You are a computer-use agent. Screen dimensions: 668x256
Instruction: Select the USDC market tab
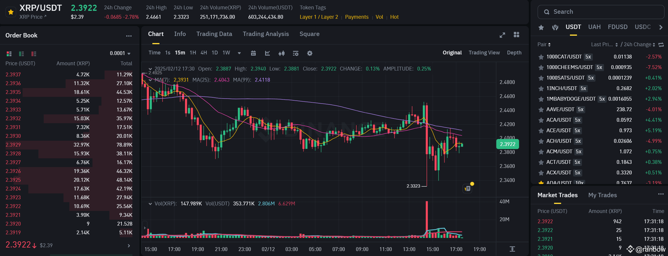coord(643,27)
